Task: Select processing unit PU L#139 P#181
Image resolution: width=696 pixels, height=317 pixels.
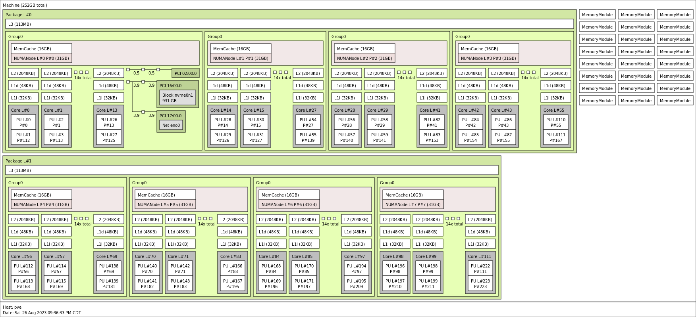Action: click(x=109, y=284)
